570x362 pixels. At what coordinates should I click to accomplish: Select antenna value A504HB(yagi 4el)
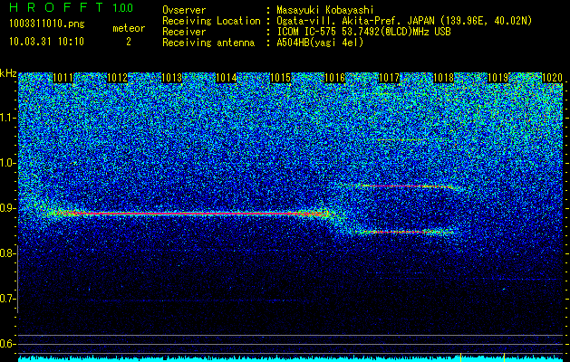[x=320, y=43]
